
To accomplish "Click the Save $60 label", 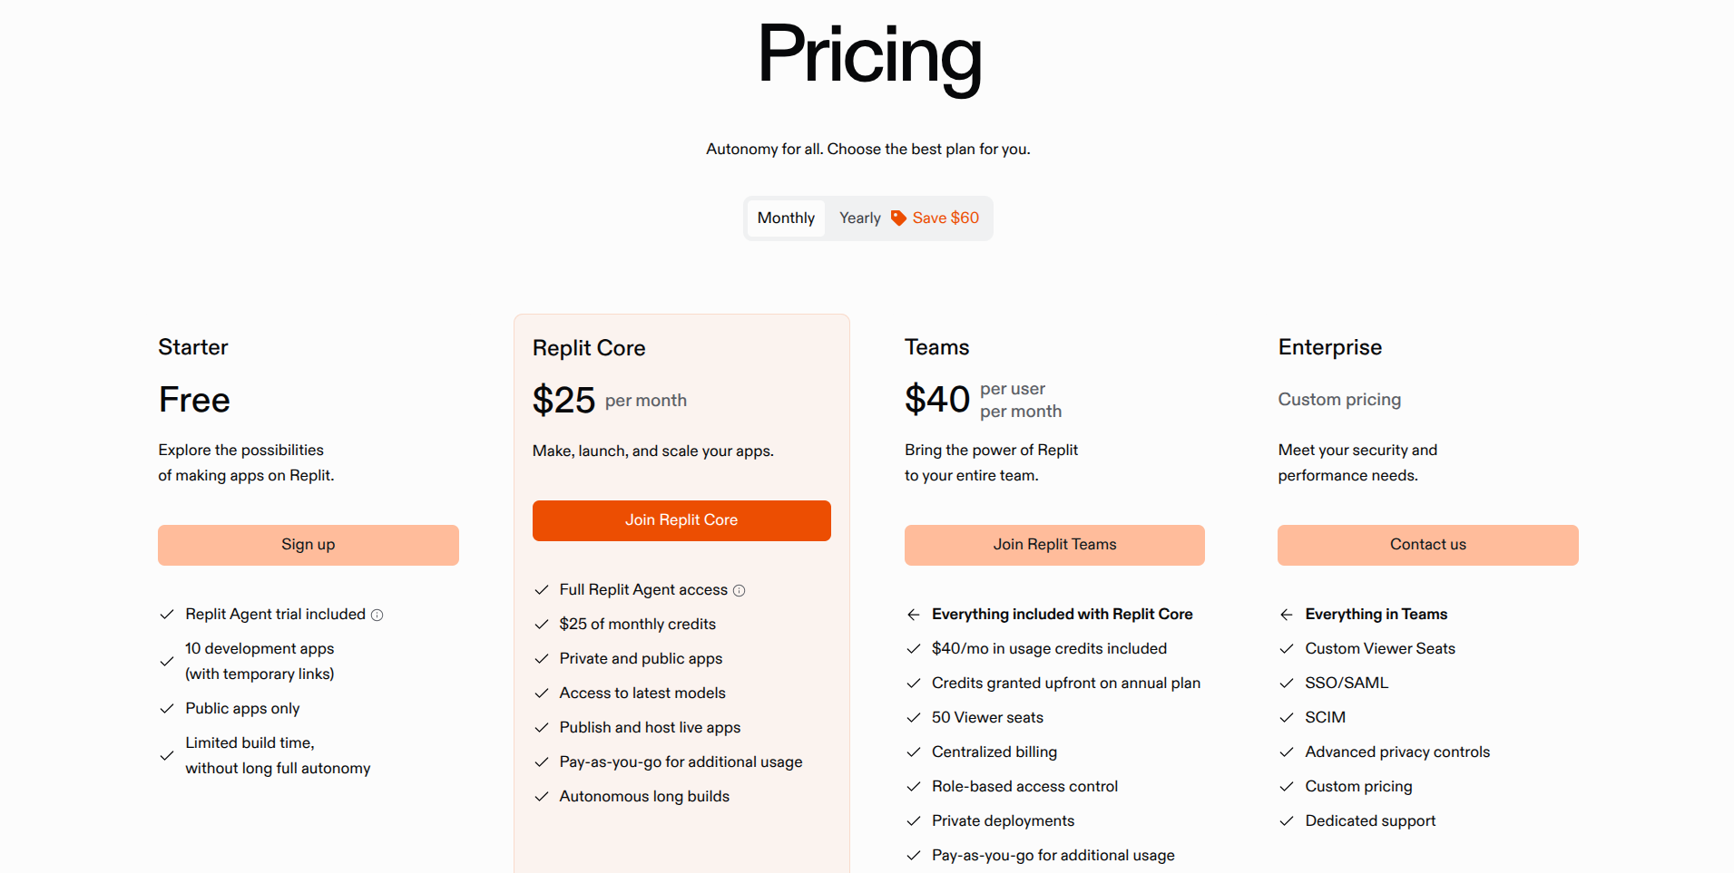I will tap(945, 218).
